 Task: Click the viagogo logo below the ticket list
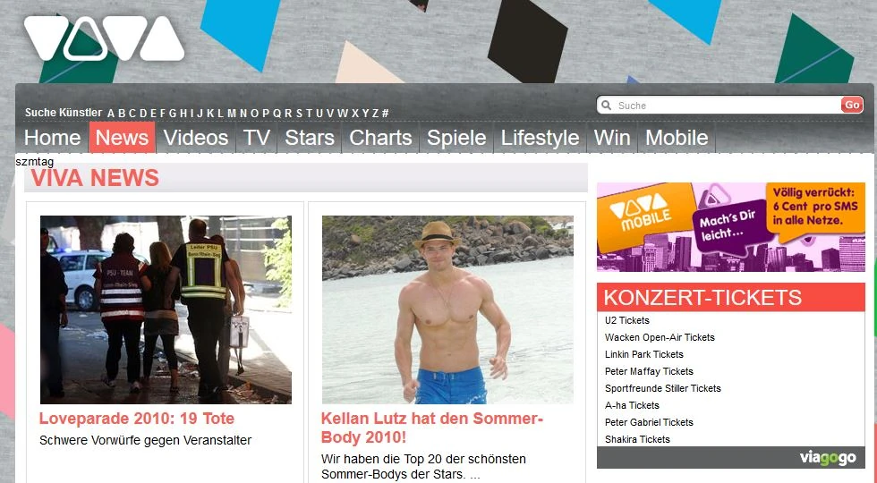pyautogui.click(x=827, y=458)
